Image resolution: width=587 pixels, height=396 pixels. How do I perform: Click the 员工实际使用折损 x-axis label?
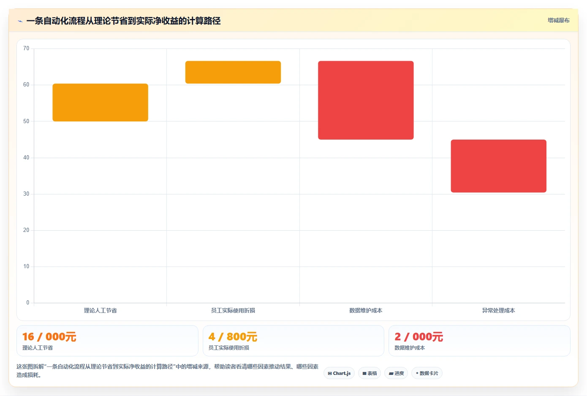click(x=233, y=310)
